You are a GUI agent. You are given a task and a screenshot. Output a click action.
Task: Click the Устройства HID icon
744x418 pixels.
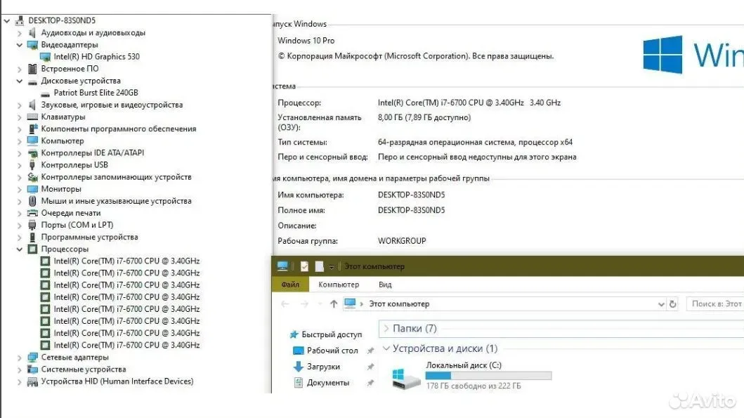click(x=32, y=381)
